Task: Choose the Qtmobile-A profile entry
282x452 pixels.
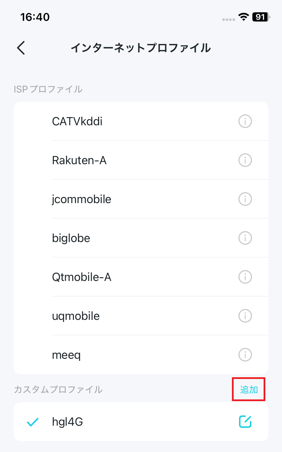Action: click(141, 277)
